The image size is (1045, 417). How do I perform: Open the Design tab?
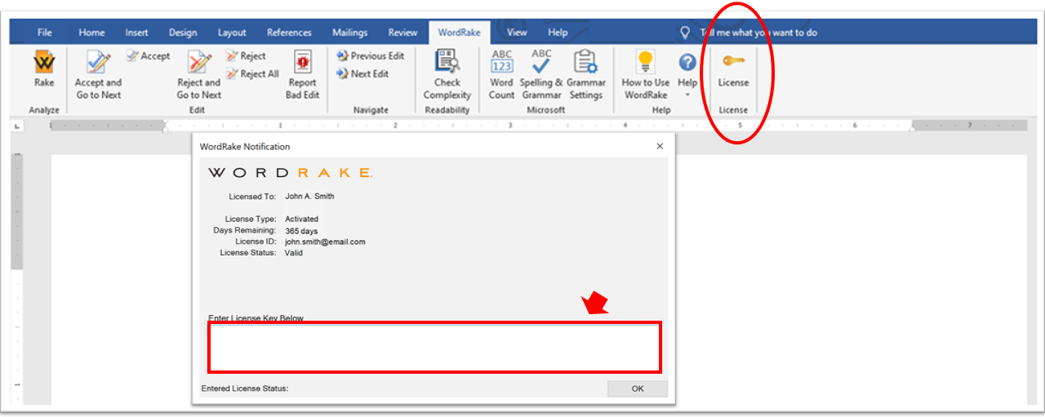coord(183,33)
